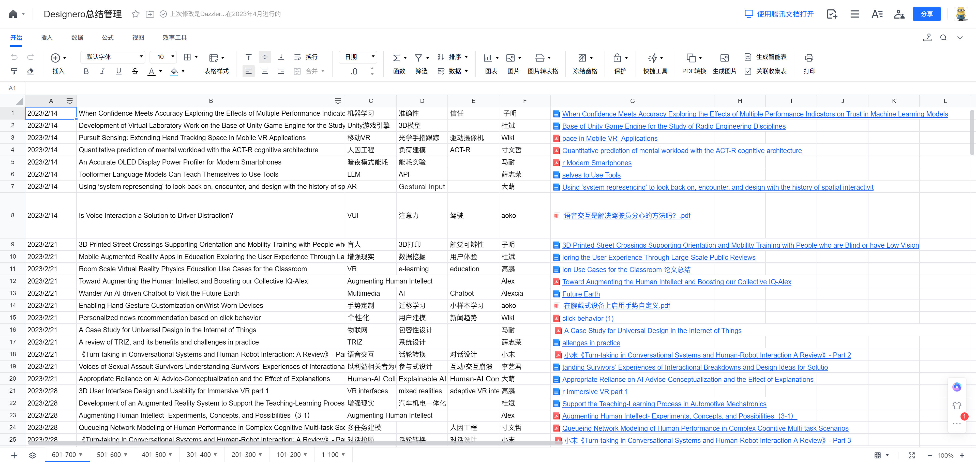Click 使用腾讯文档打开 button

click(779, 14)
